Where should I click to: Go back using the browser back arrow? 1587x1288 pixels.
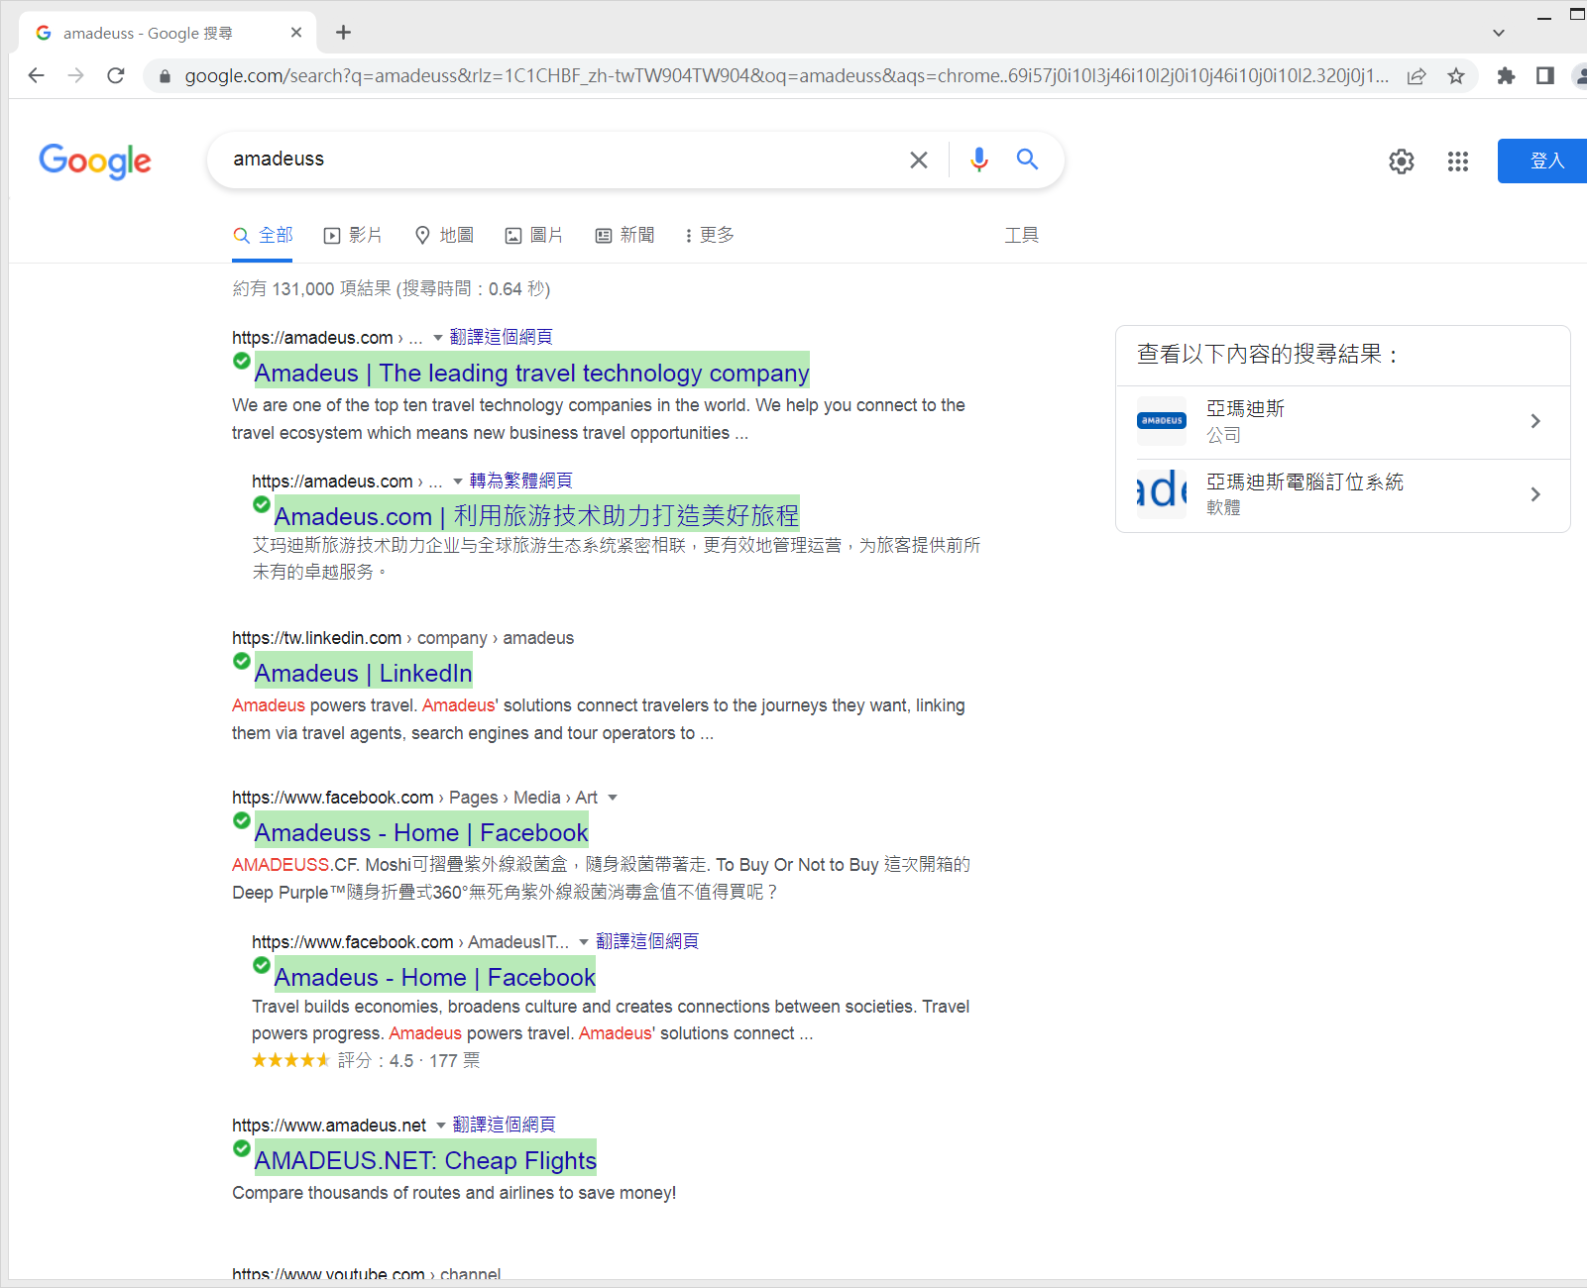coord(37,75)
